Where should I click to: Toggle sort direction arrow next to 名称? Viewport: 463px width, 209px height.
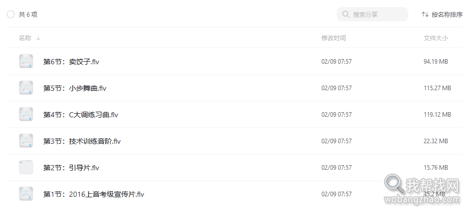tap(38, 38)
